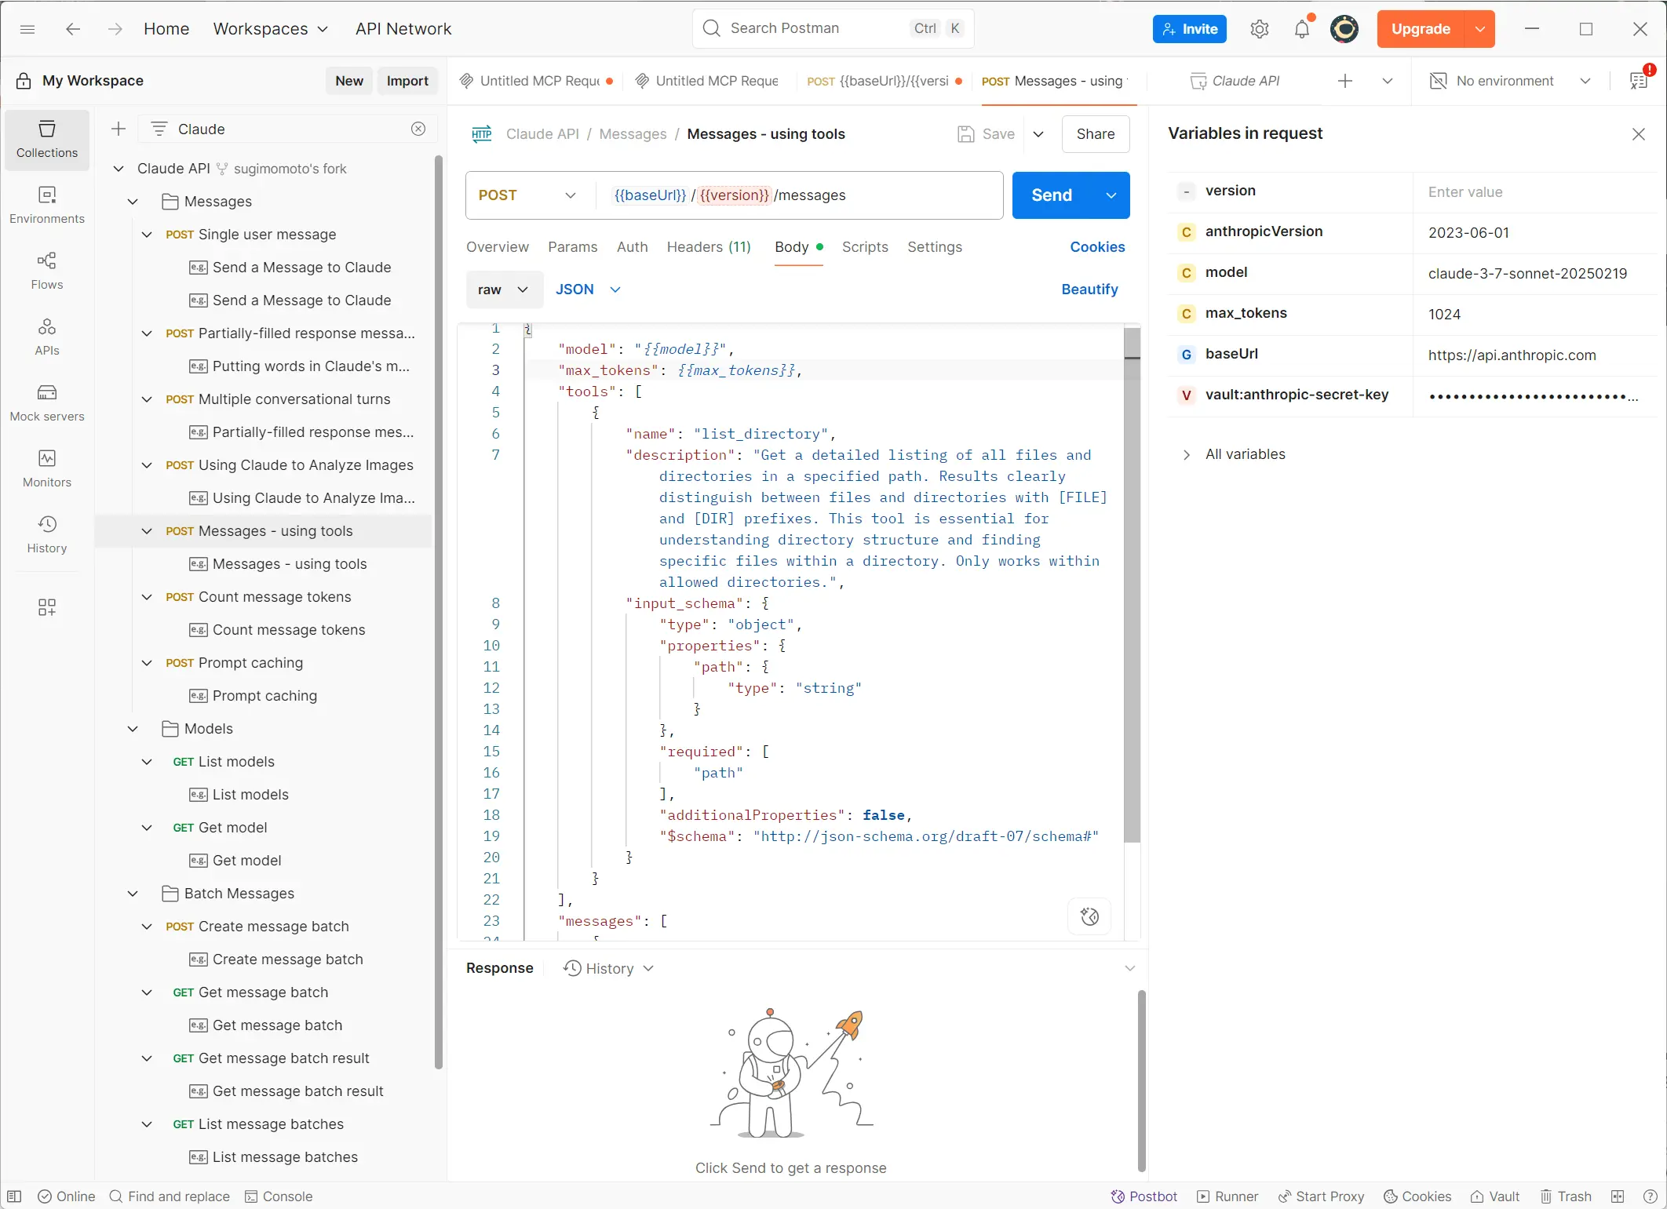1667x1209 pixels.
Task: Clear the Claude collection filter
Action: click(418, 129)
